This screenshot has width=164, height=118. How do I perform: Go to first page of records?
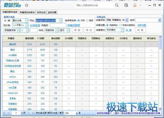click(4, 113)
